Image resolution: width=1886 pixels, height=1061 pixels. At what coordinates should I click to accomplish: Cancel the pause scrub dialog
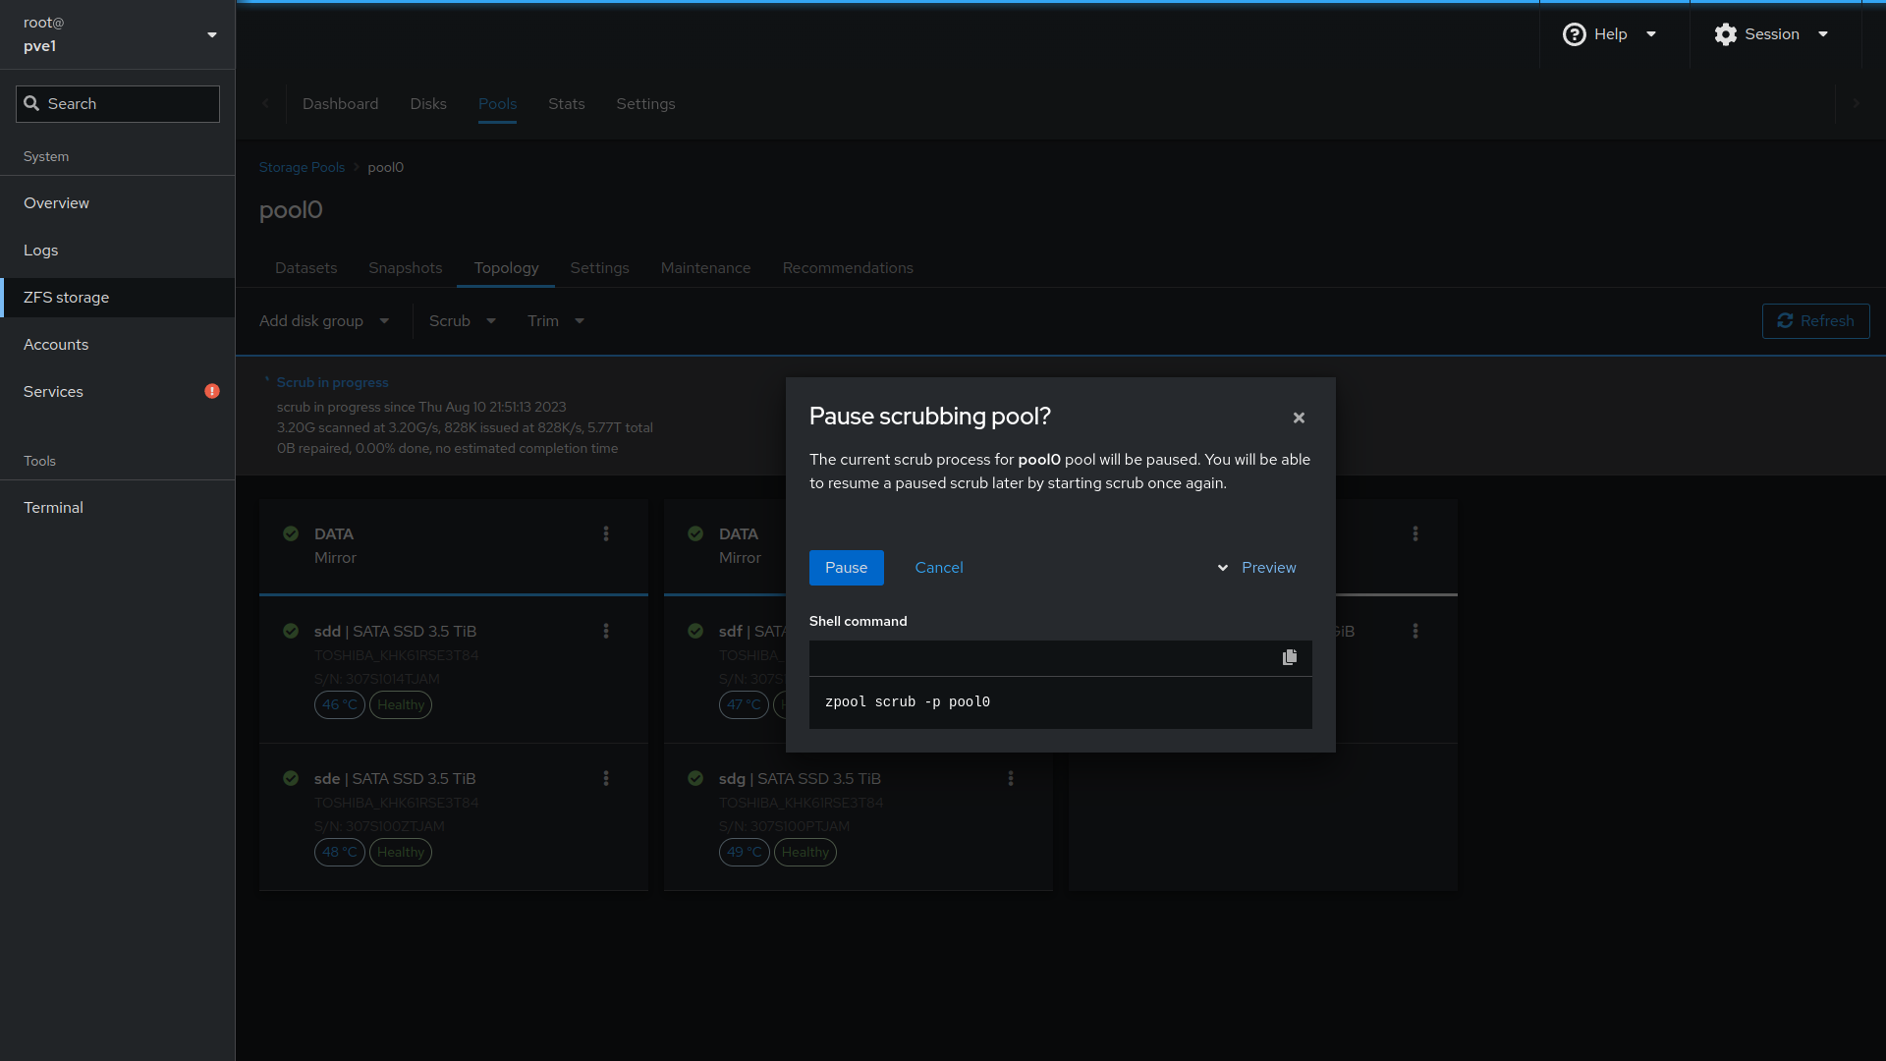(939, 568)
